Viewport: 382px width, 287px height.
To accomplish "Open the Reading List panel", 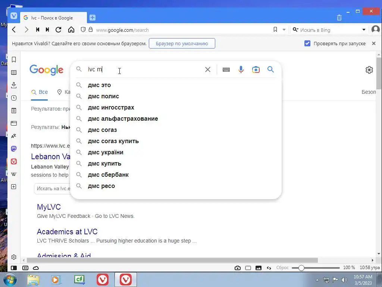I will pyautogui.click(x=14, y=72).
